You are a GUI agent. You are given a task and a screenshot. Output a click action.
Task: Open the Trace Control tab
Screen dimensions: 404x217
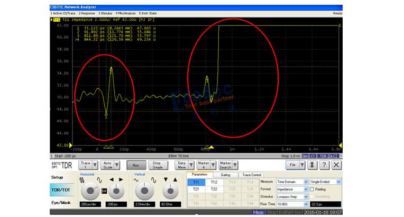pos(252,175)
